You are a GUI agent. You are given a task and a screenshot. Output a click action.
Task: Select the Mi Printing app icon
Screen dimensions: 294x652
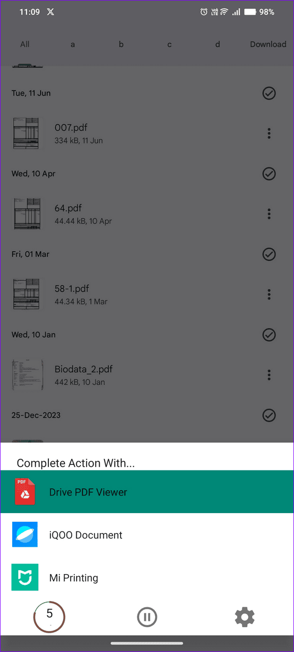pyautogui.click(x=25, y=577)
